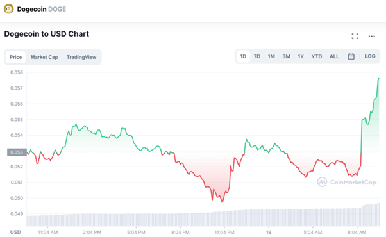386x237 pixels.
Task: Click the CoinMarketCap watermark logo
Action: pos(347,182)
